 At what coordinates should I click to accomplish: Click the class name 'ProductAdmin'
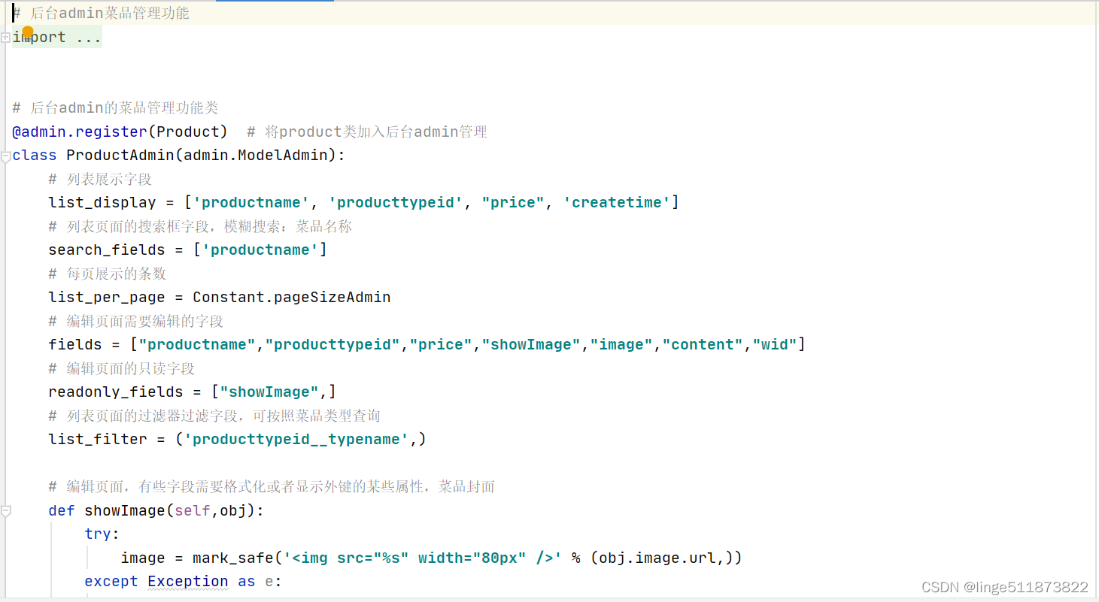click(x=120, y=156)
